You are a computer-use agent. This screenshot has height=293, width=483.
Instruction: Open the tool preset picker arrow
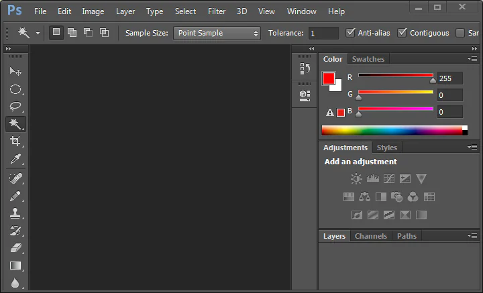pyautogui.click(x=38, y=33)
